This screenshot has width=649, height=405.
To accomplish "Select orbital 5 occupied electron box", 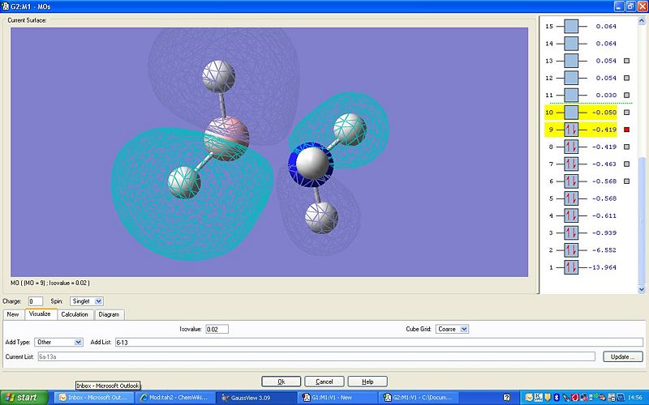I will 571,198.
